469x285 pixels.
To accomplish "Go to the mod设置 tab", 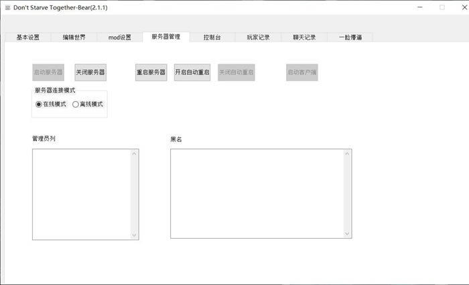I will 120,37.
